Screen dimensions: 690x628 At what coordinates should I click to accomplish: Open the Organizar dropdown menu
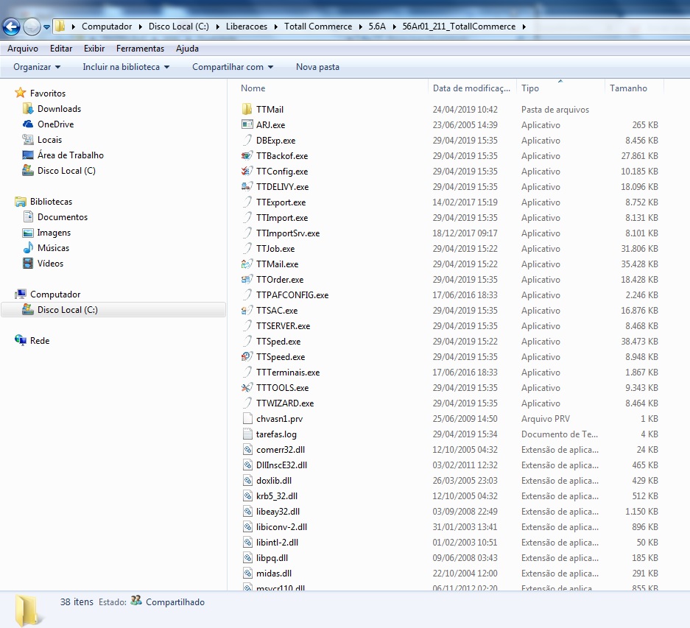click(x=37, y=67)
